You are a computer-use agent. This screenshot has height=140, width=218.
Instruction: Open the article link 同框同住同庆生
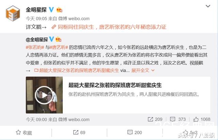[109, 27]
